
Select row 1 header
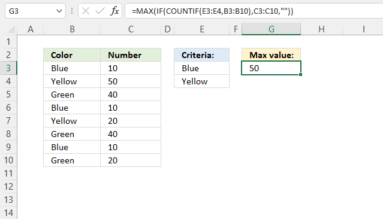click(8, 42)
